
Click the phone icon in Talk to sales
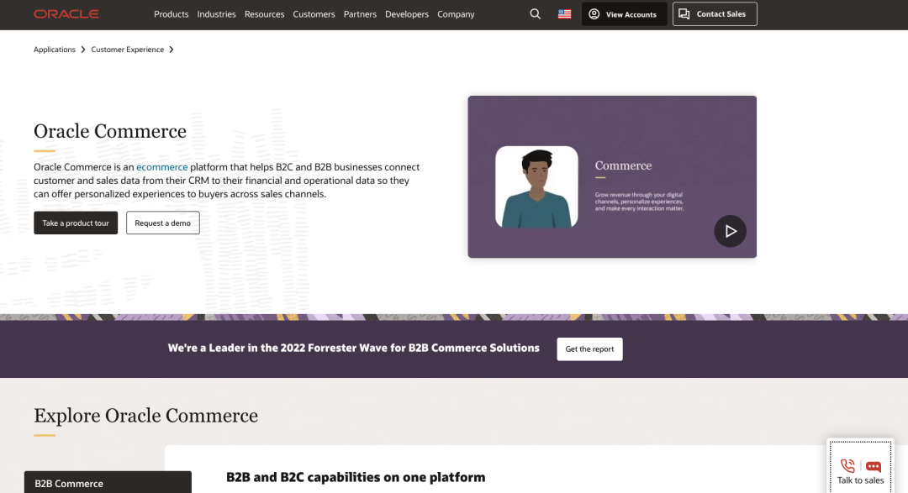click(847, 466)
